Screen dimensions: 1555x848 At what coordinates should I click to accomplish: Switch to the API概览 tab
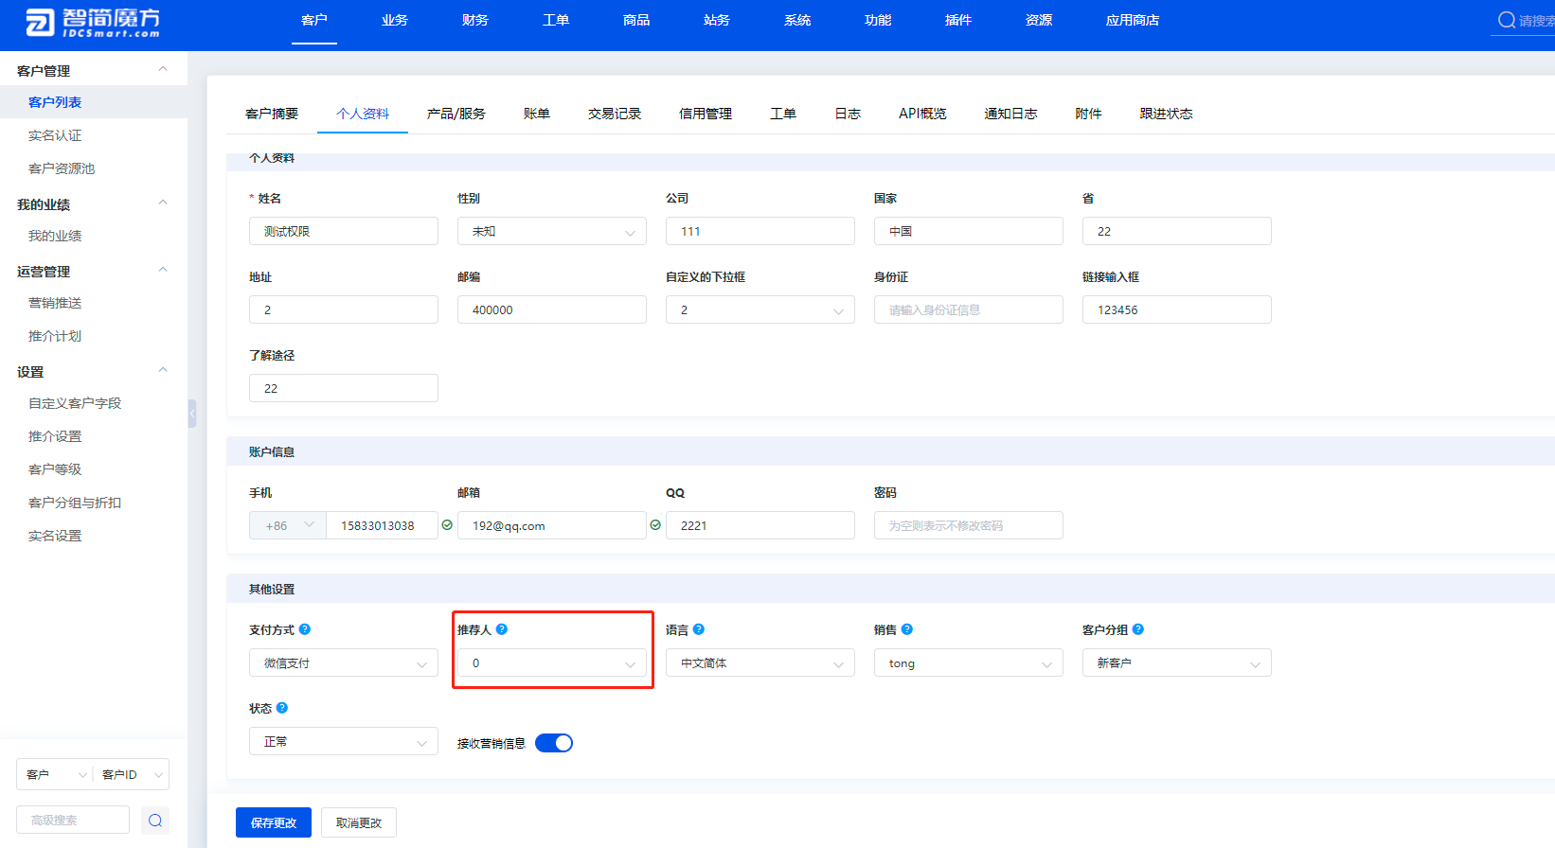tap(922, 114)
